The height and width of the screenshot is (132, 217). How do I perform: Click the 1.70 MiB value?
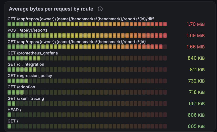tap(196, 24)
